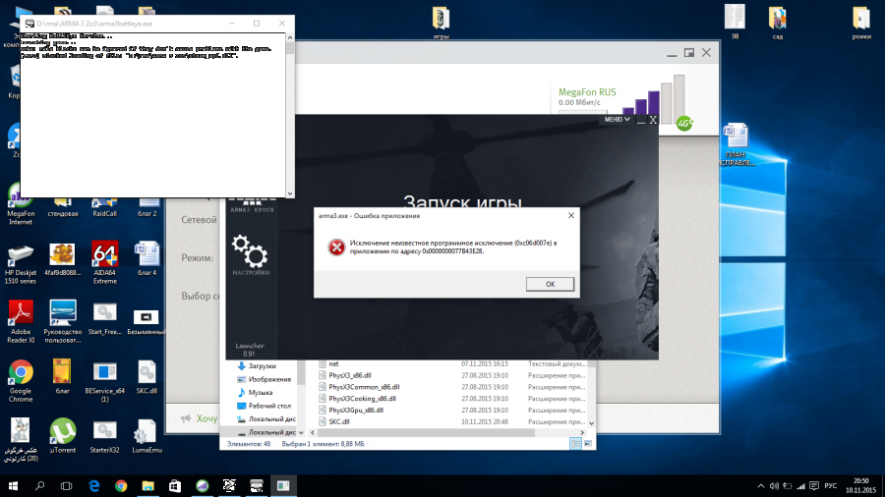Click the green 4G badge in MegaFon window
The image size is (885, 497).
click(x=684, y=124)
